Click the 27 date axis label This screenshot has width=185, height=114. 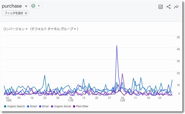[x=110, y=98]
